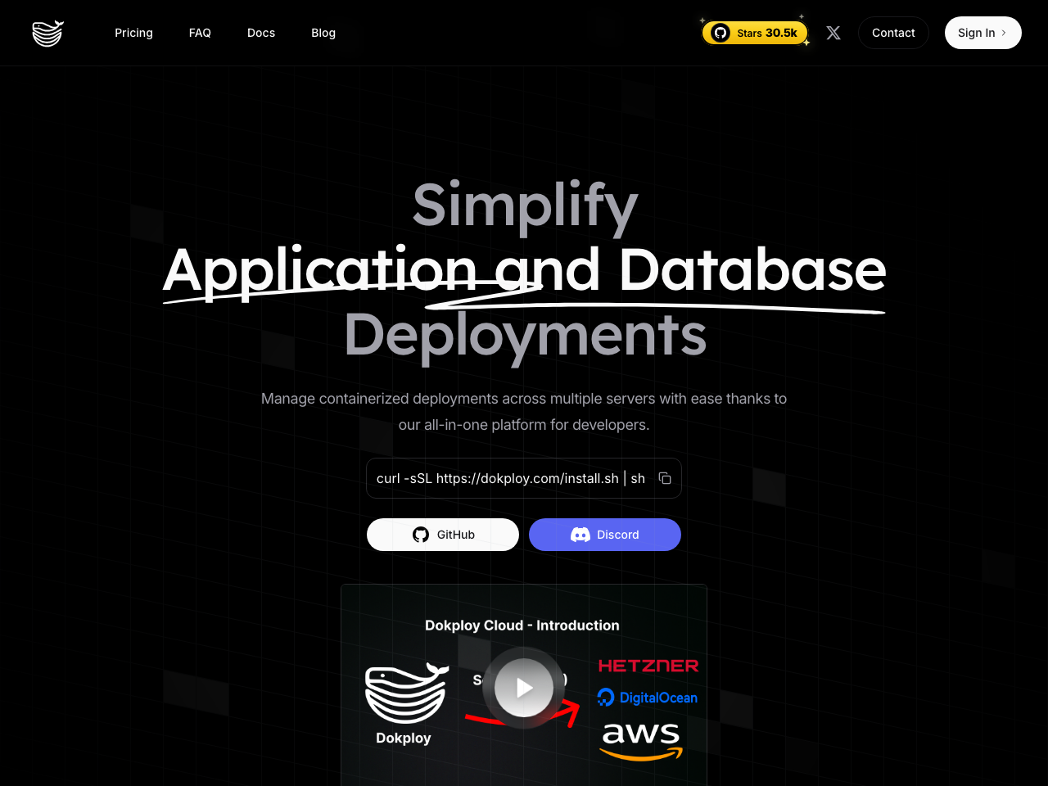Image resolution: width=1048 pixels, height=786 pixels.
Task: Expand the Sign In chevron
Action: (x=1004, y=33)
